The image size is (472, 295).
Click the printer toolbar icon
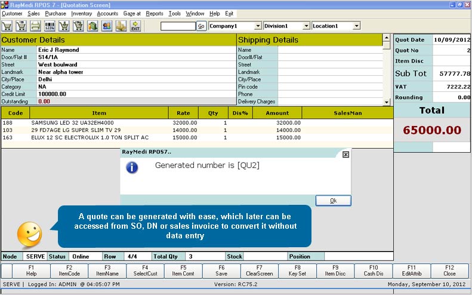tap(36, 26)
